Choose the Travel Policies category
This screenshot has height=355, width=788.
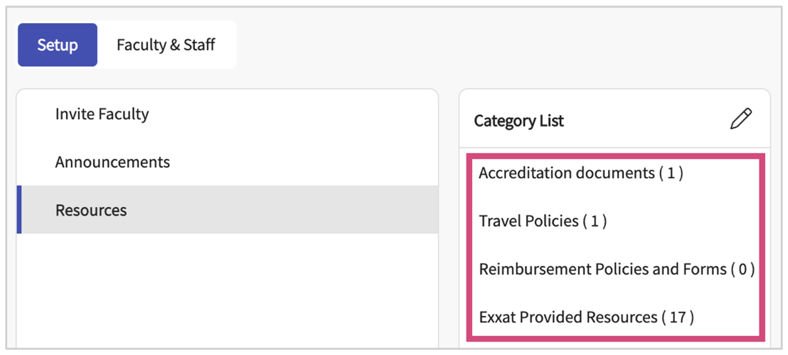point(529,221)
